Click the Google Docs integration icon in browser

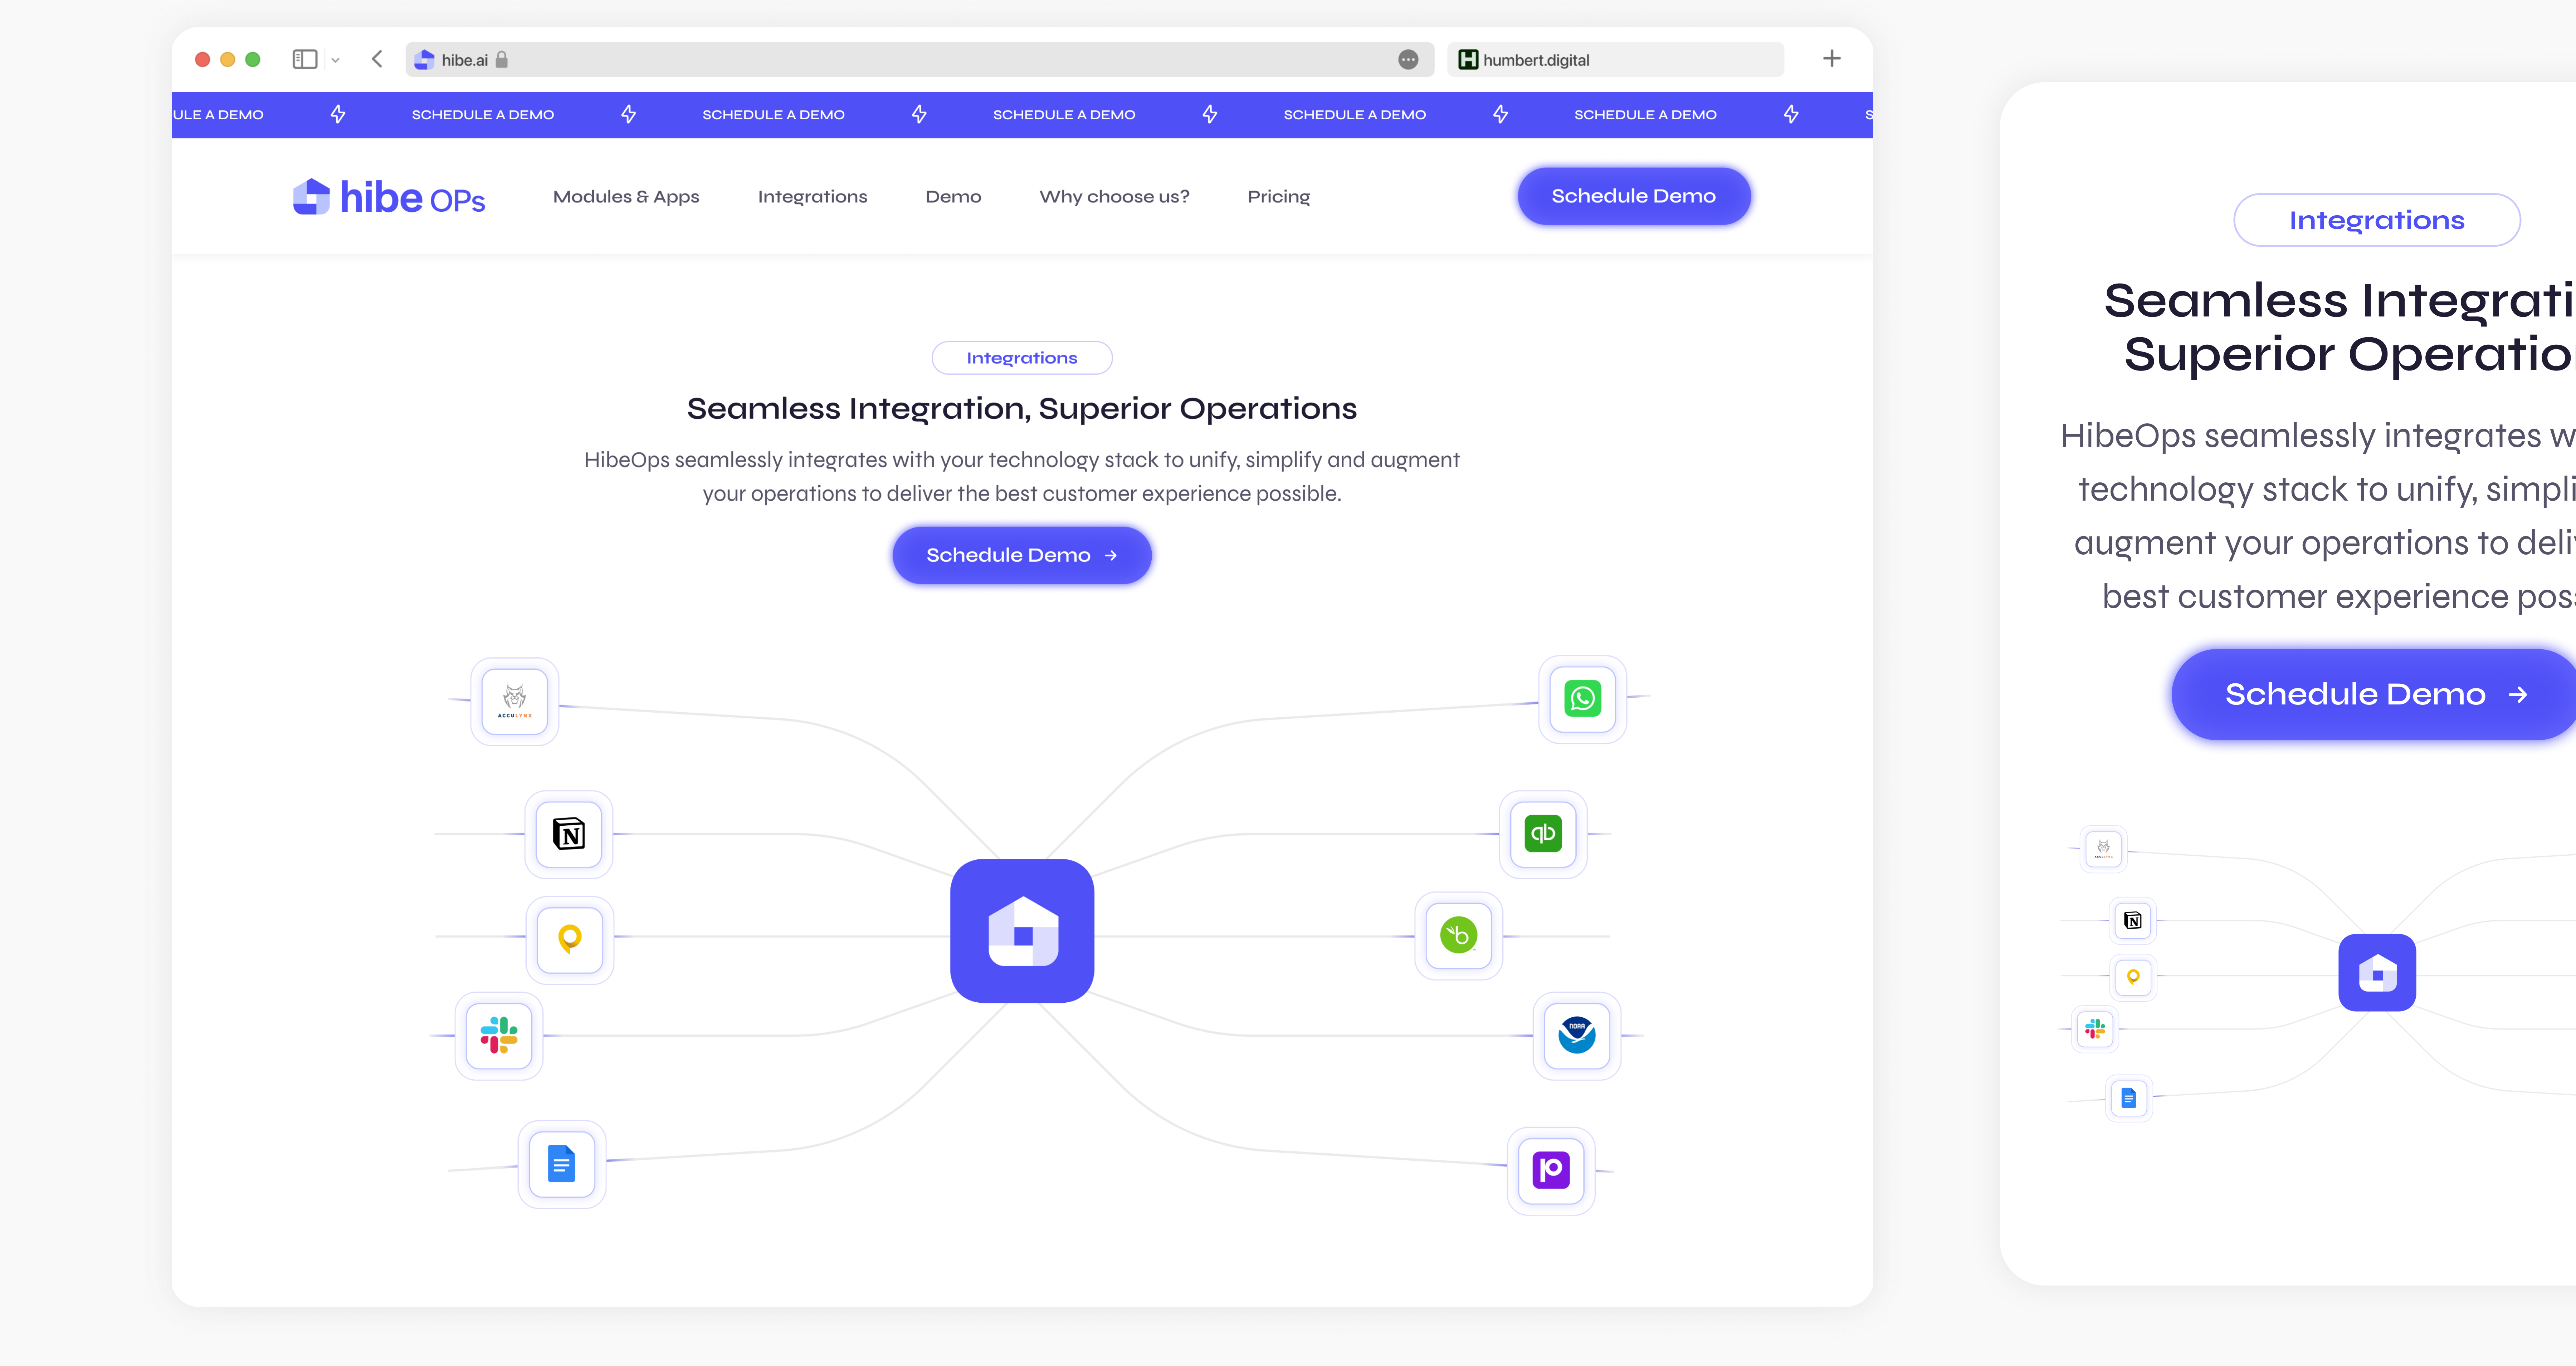coord(562,1164)
